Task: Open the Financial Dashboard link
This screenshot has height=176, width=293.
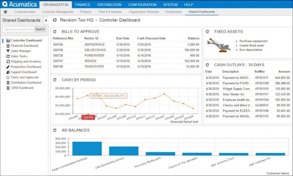Action: (x=24, y=46)
